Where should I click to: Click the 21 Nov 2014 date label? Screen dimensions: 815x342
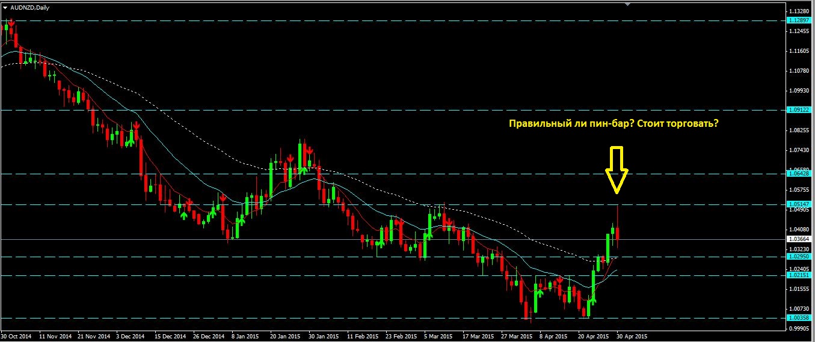click(94, 337)
